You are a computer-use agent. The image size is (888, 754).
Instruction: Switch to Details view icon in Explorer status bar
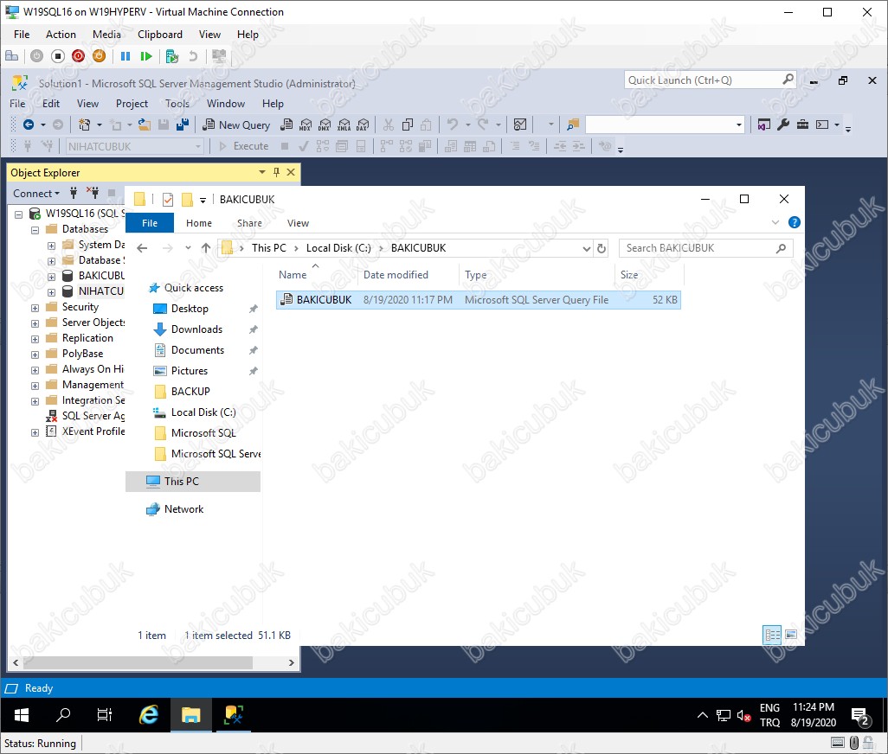tap(773, 635)
